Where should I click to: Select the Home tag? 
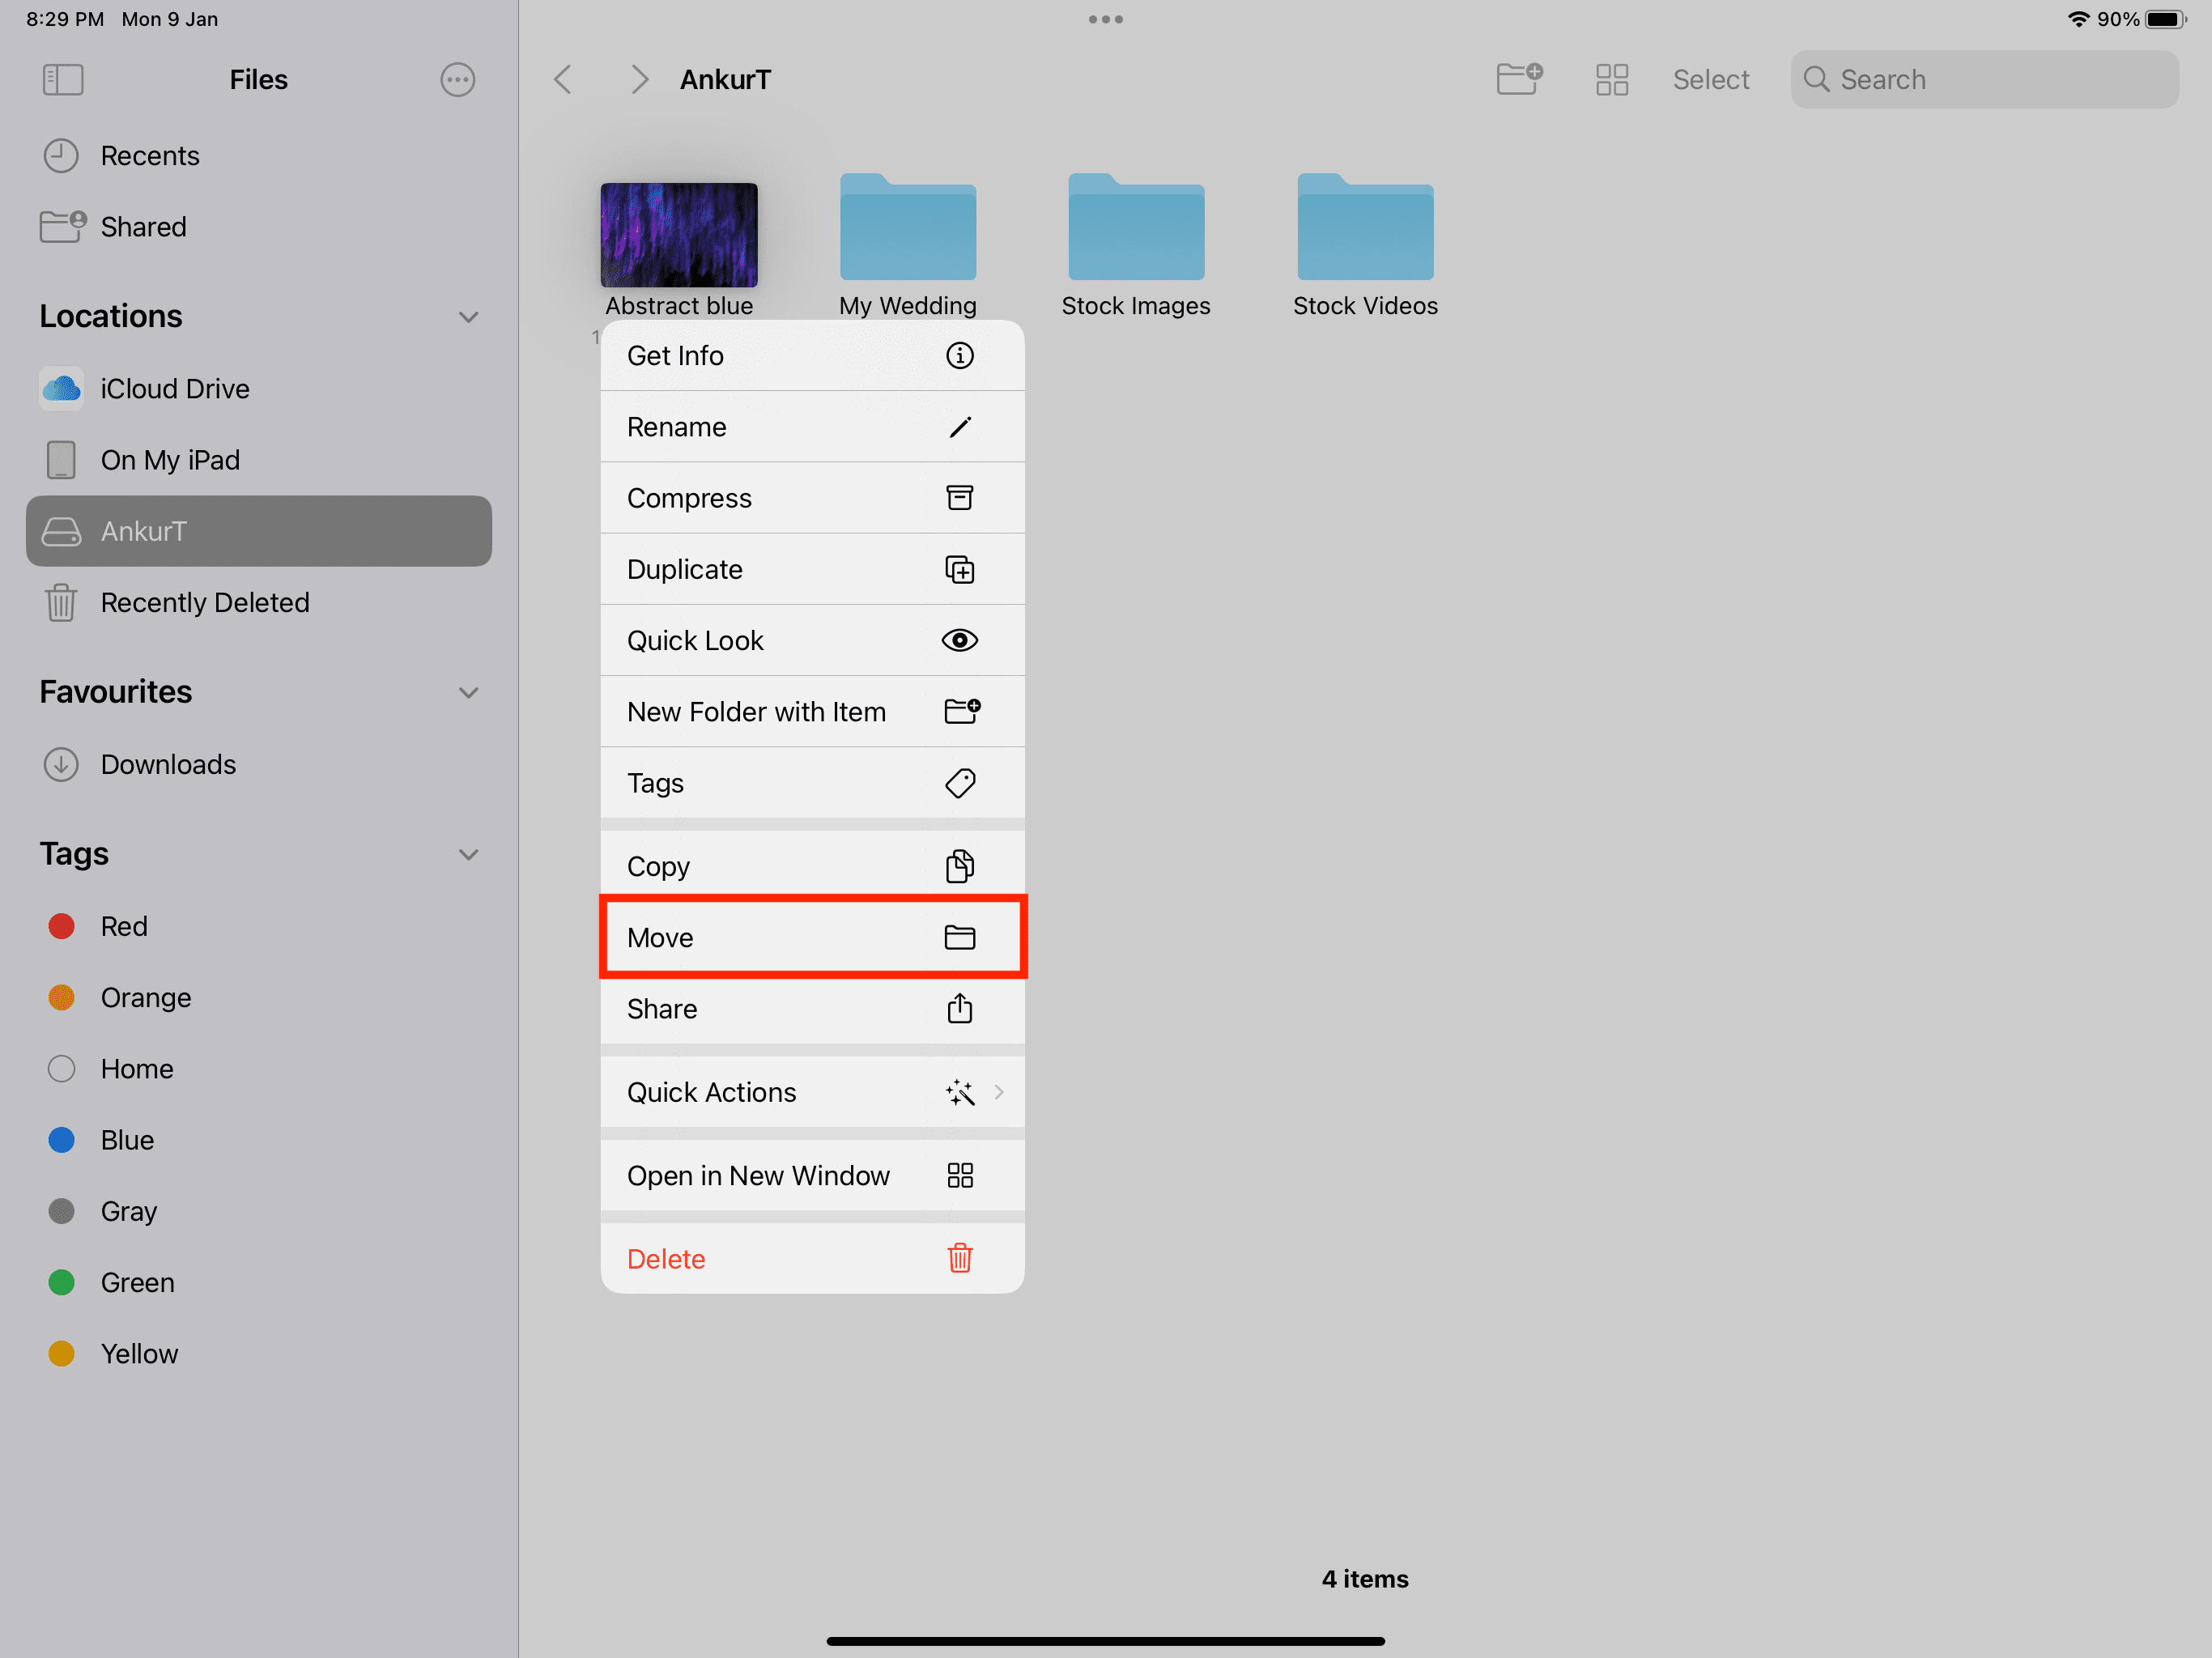click(x=259, y=1069)
